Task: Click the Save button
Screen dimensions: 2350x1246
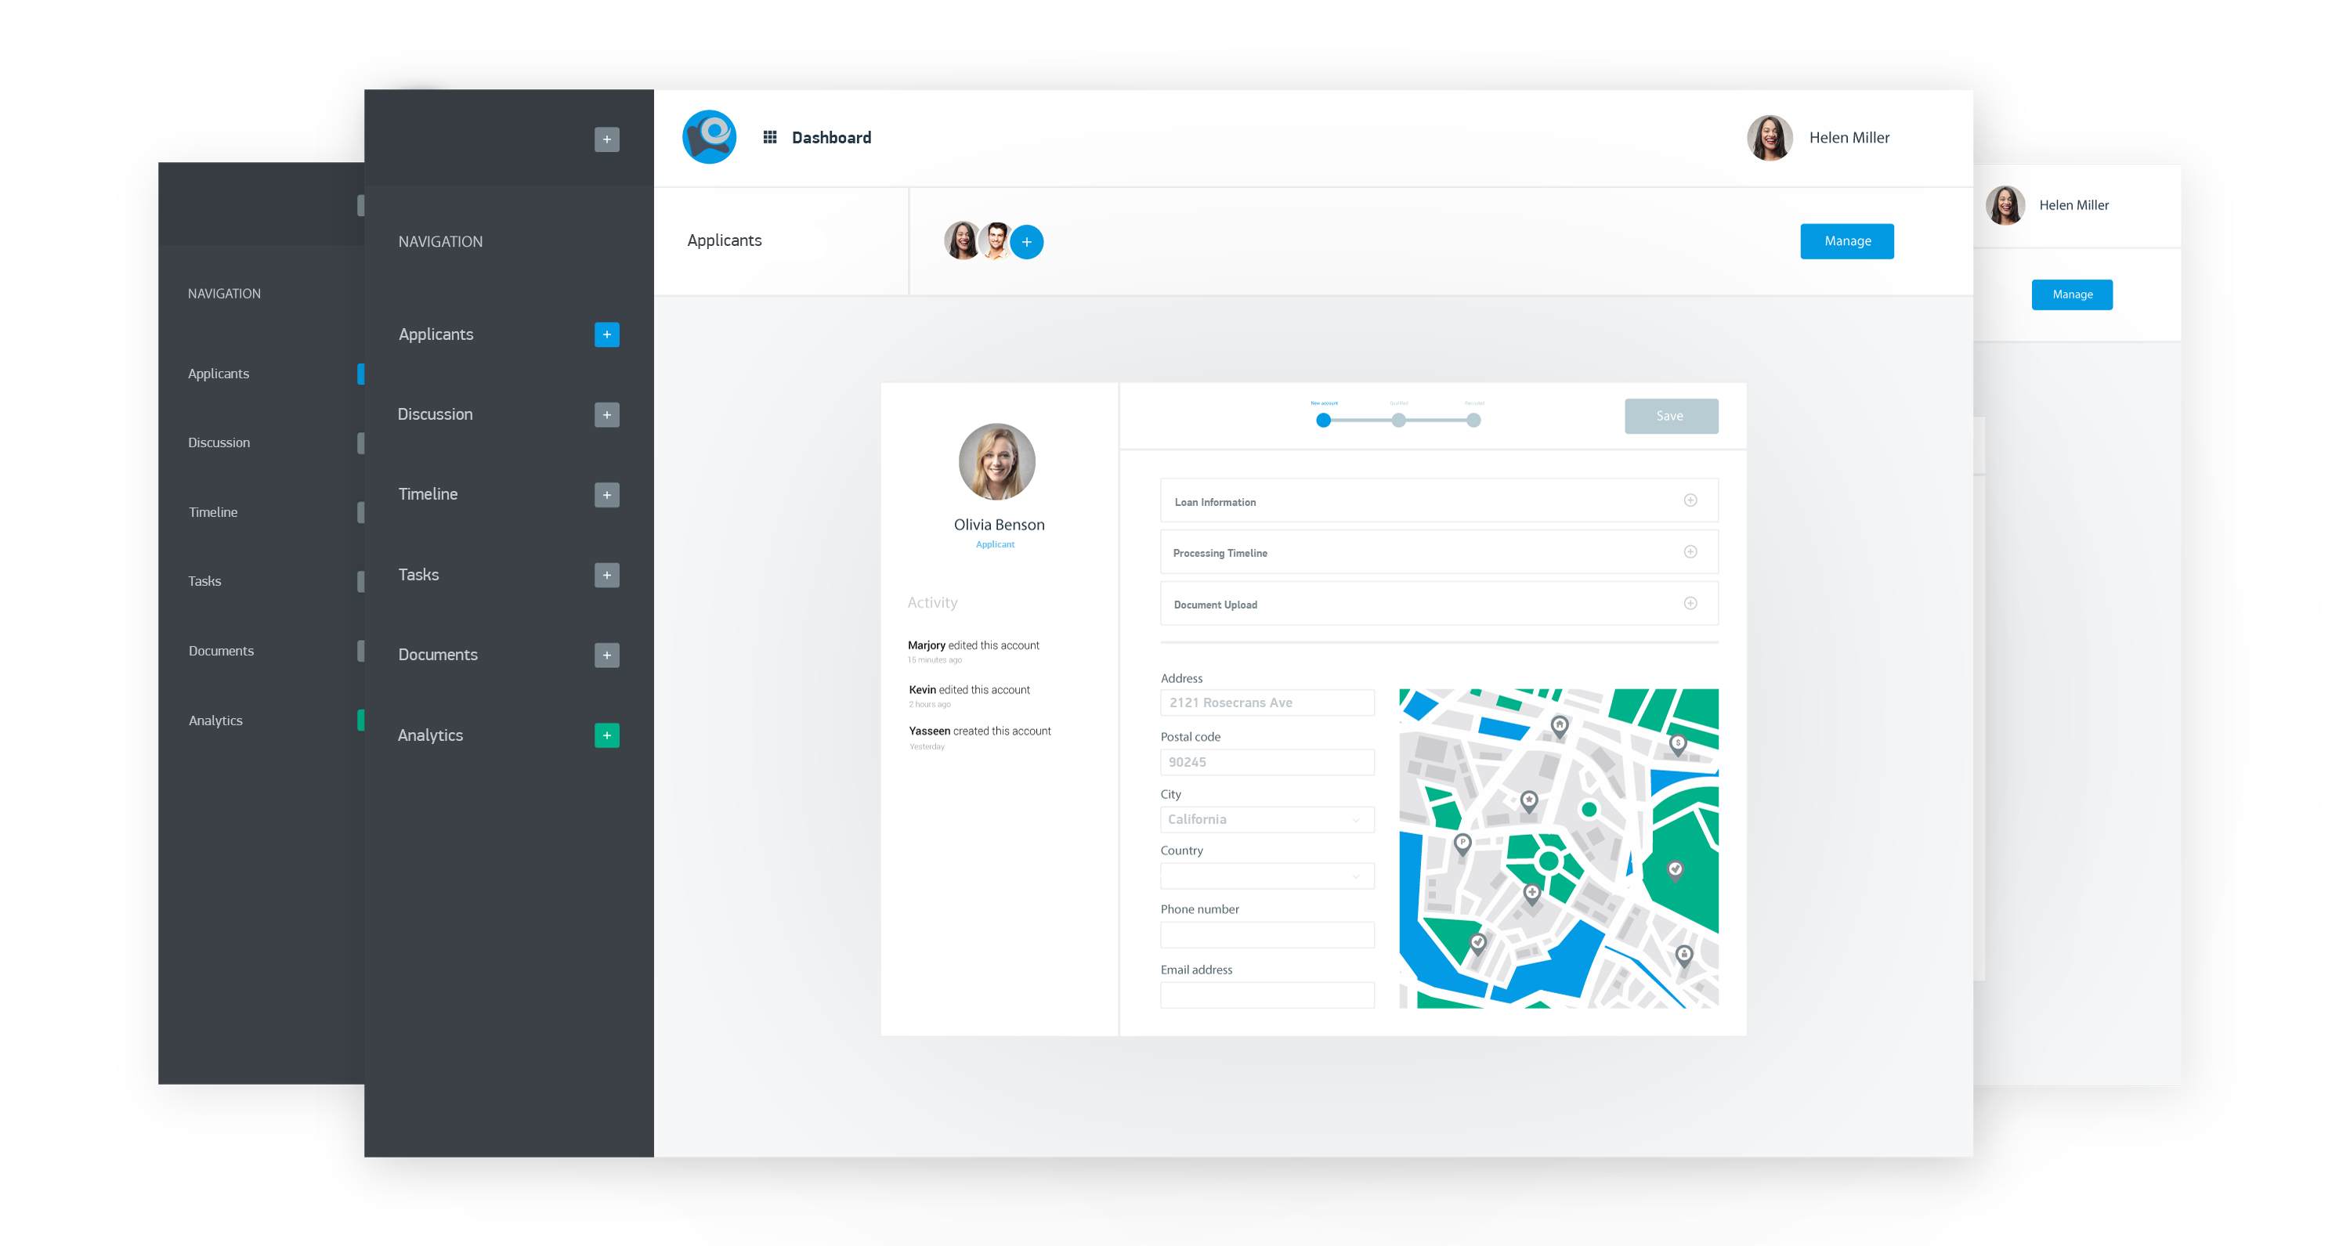Action: tap(1672, 416)
